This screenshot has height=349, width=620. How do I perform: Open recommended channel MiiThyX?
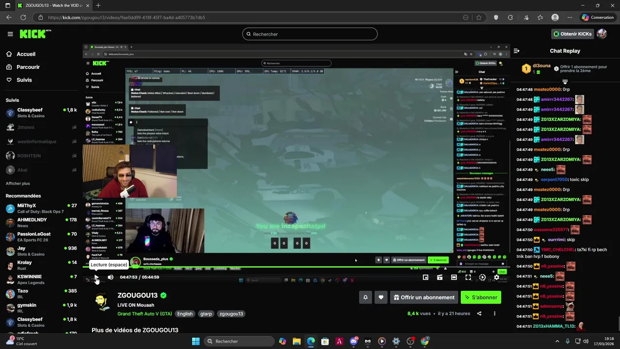pos(41,208)
